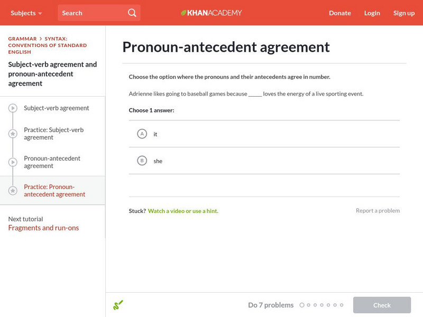Open the Donate page
The width and height of the screenshot is (423, 317).
tap(339, 13)
